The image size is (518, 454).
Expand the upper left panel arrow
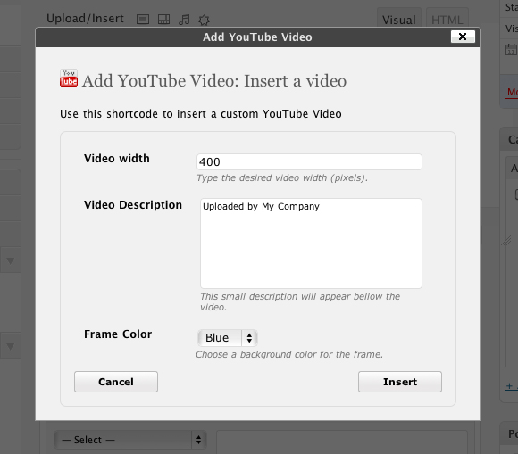click(x=10, y=261)
